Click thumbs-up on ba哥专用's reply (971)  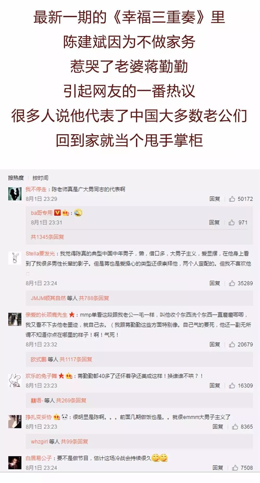tap(231, 222)
